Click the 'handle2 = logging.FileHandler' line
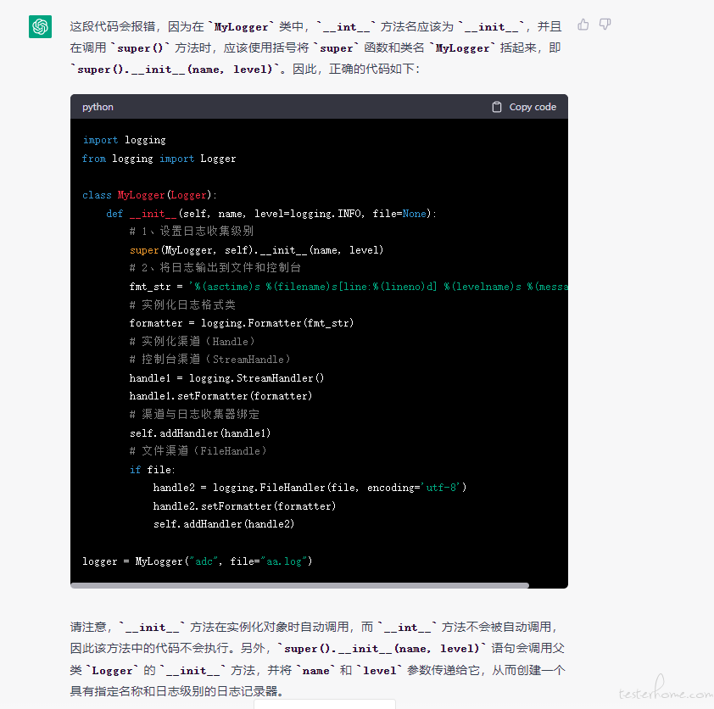 coord(310,488)
